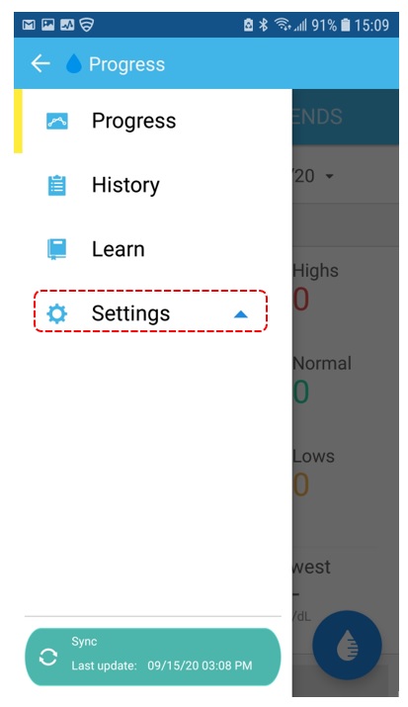Click the Progress title in header
The width and height of the screenshot is (408, 707).
click(x=127, y=64)
